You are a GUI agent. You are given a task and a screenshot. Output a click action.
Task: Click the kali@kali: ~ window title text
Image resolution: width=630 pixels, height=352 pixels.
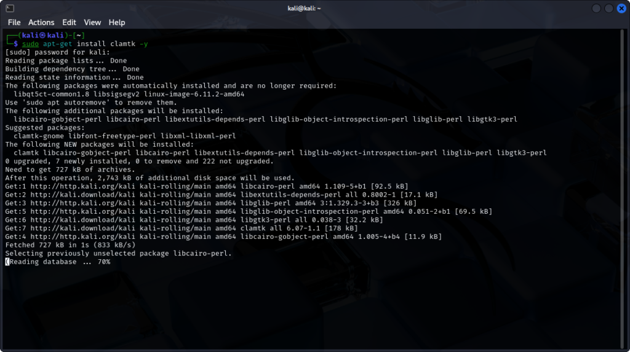(314, 8)
